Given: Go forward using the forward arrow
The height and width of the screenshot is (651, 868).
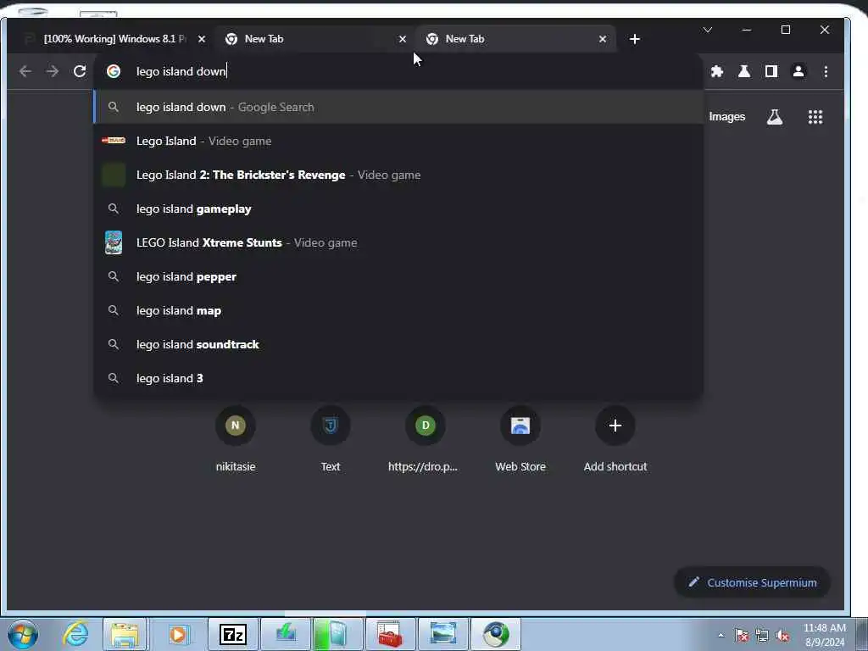Looking at the screenshot, I should tap(52, 71).
